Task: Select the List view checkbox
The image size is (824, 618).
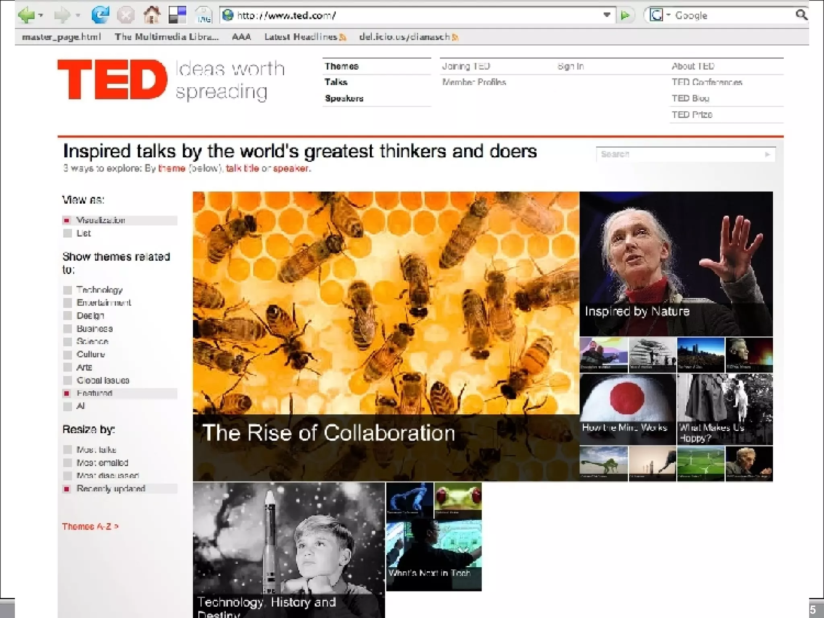Action: tap(68, 233)
